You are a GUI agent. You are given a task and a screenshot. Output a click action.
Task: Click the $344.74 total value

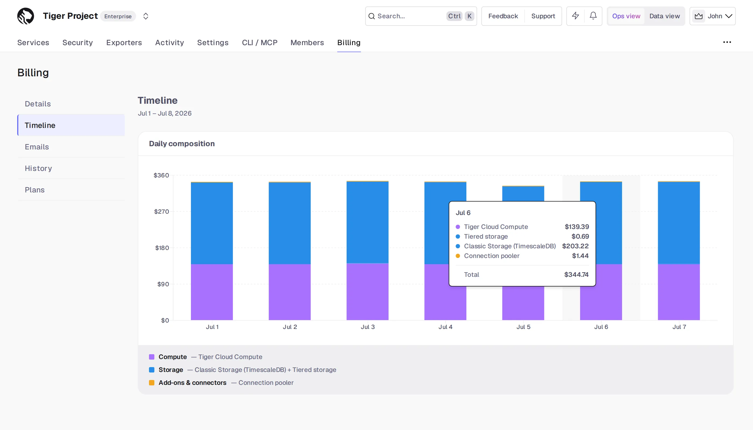pos(576,275)
